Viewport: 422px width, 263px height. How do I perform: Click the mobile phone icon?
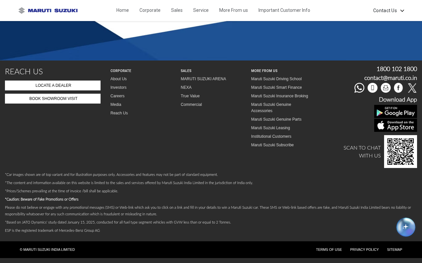click(373, 88)
